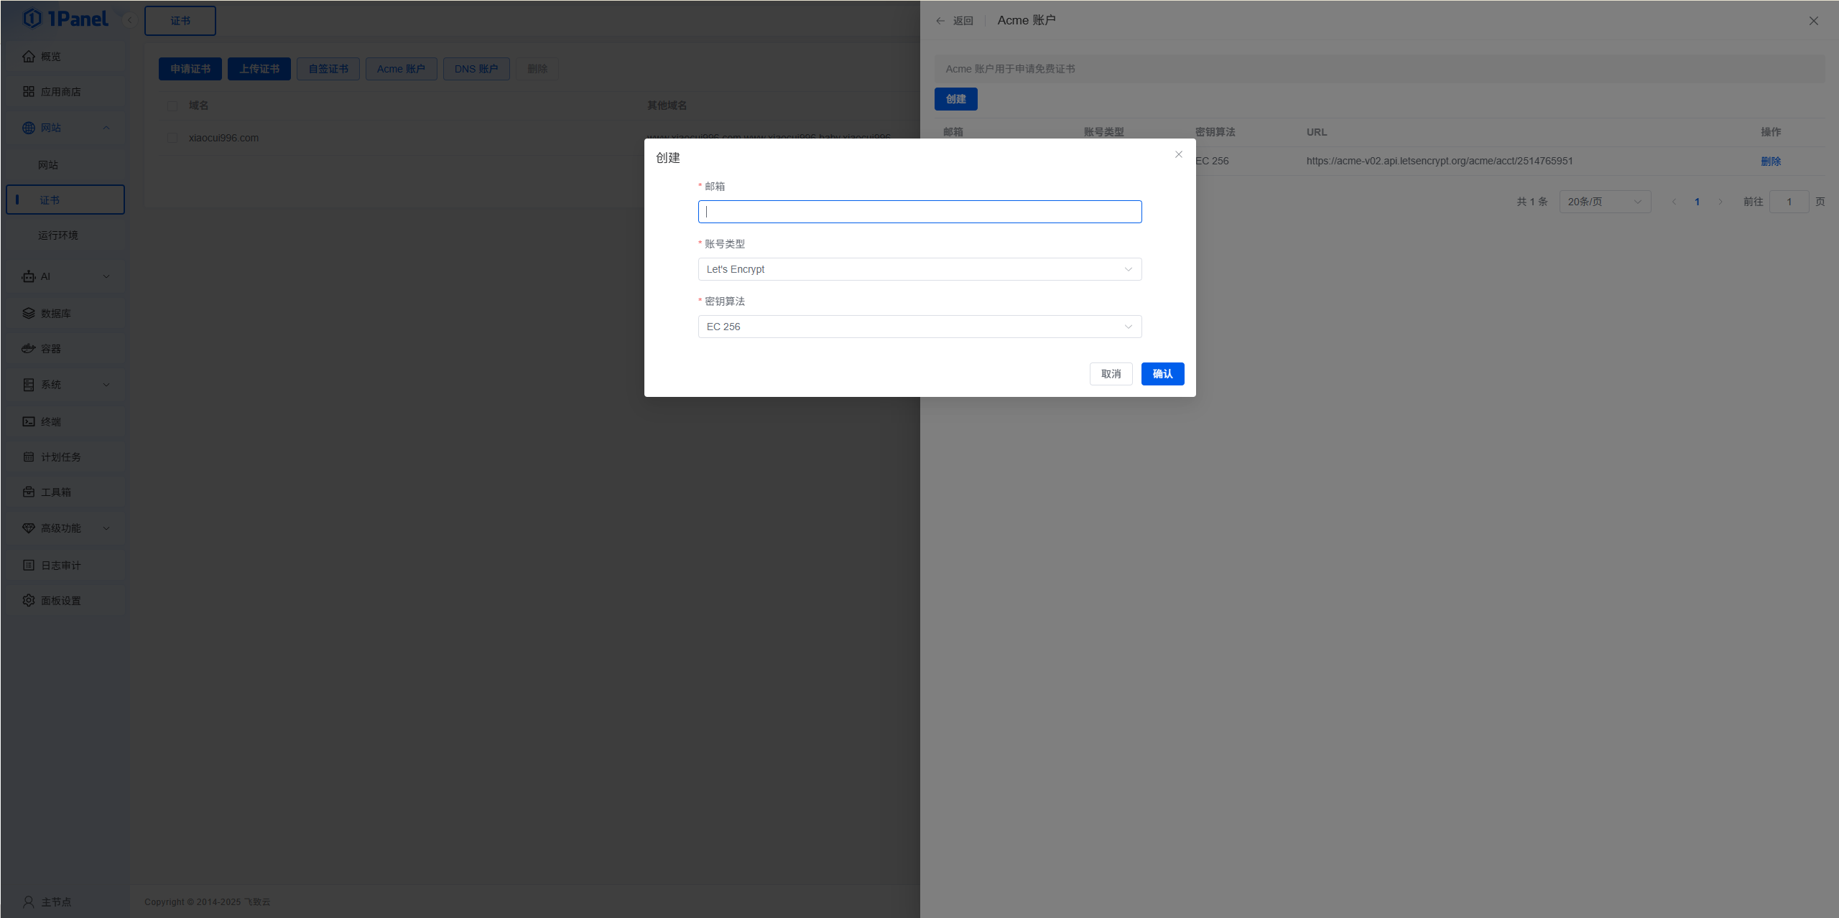This screenshot has height=918, width=1839.
Task: Focus the 邮箱 email input field
Action: point(919,212)
